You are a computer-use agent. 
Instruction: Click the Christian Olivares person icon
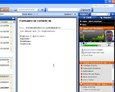click(82, 65)
